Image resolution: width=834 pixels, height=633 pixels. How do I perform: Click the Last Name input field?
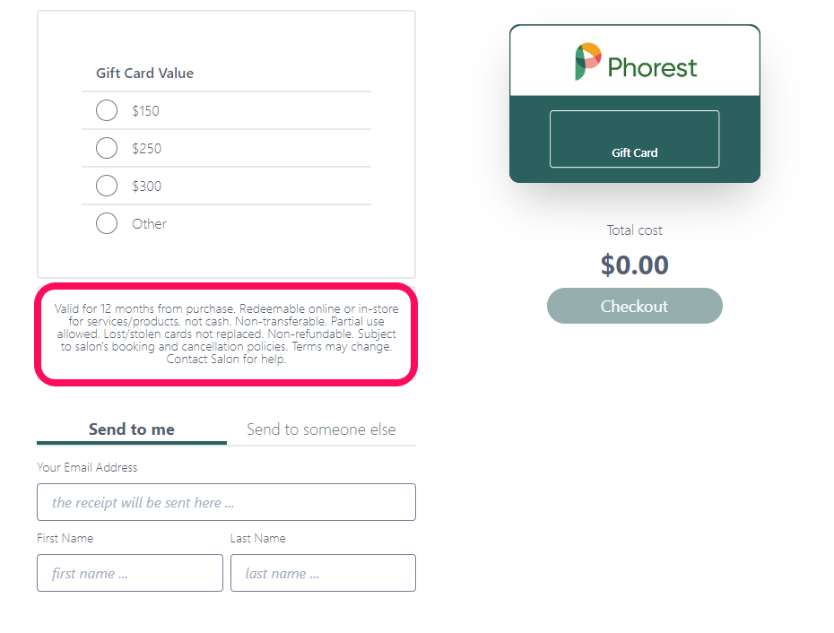tap(323, 573)
